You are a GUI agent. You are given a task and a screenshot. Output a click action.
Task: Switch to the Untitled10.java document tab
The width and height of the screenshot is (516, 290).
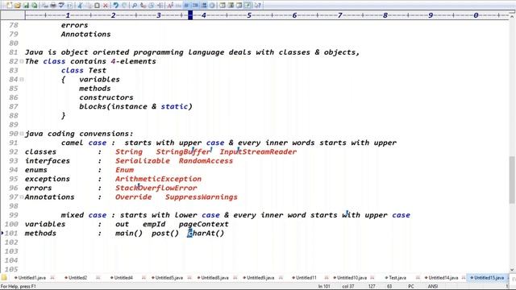point(352,278)
